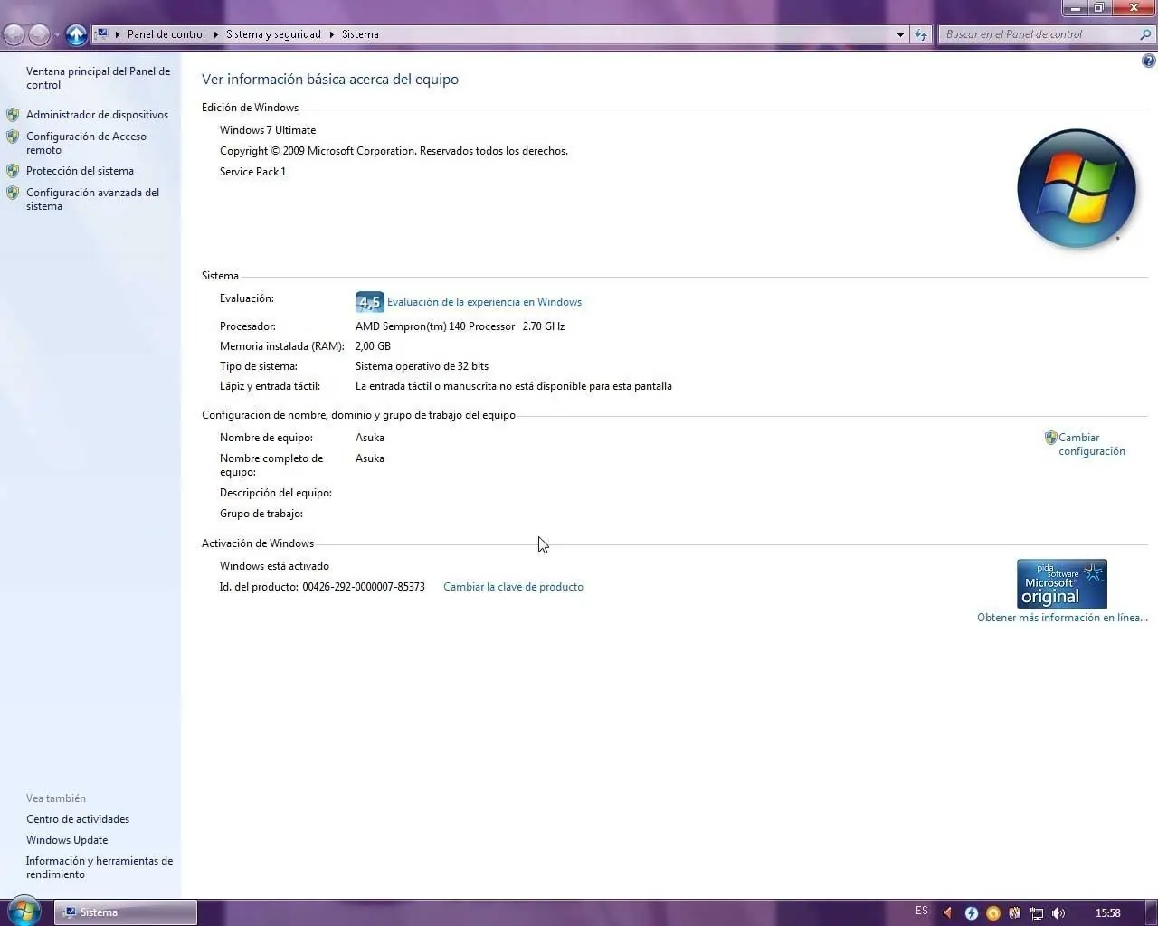Open the Windows Start orb
The width and height of the screenshot is (1158, 926).
(24, 912)
